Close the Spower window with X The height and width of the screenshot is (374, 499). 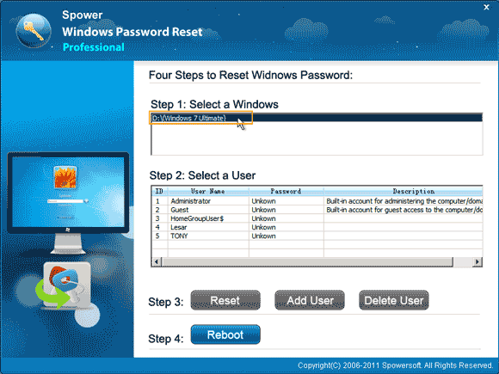[486, 7]
